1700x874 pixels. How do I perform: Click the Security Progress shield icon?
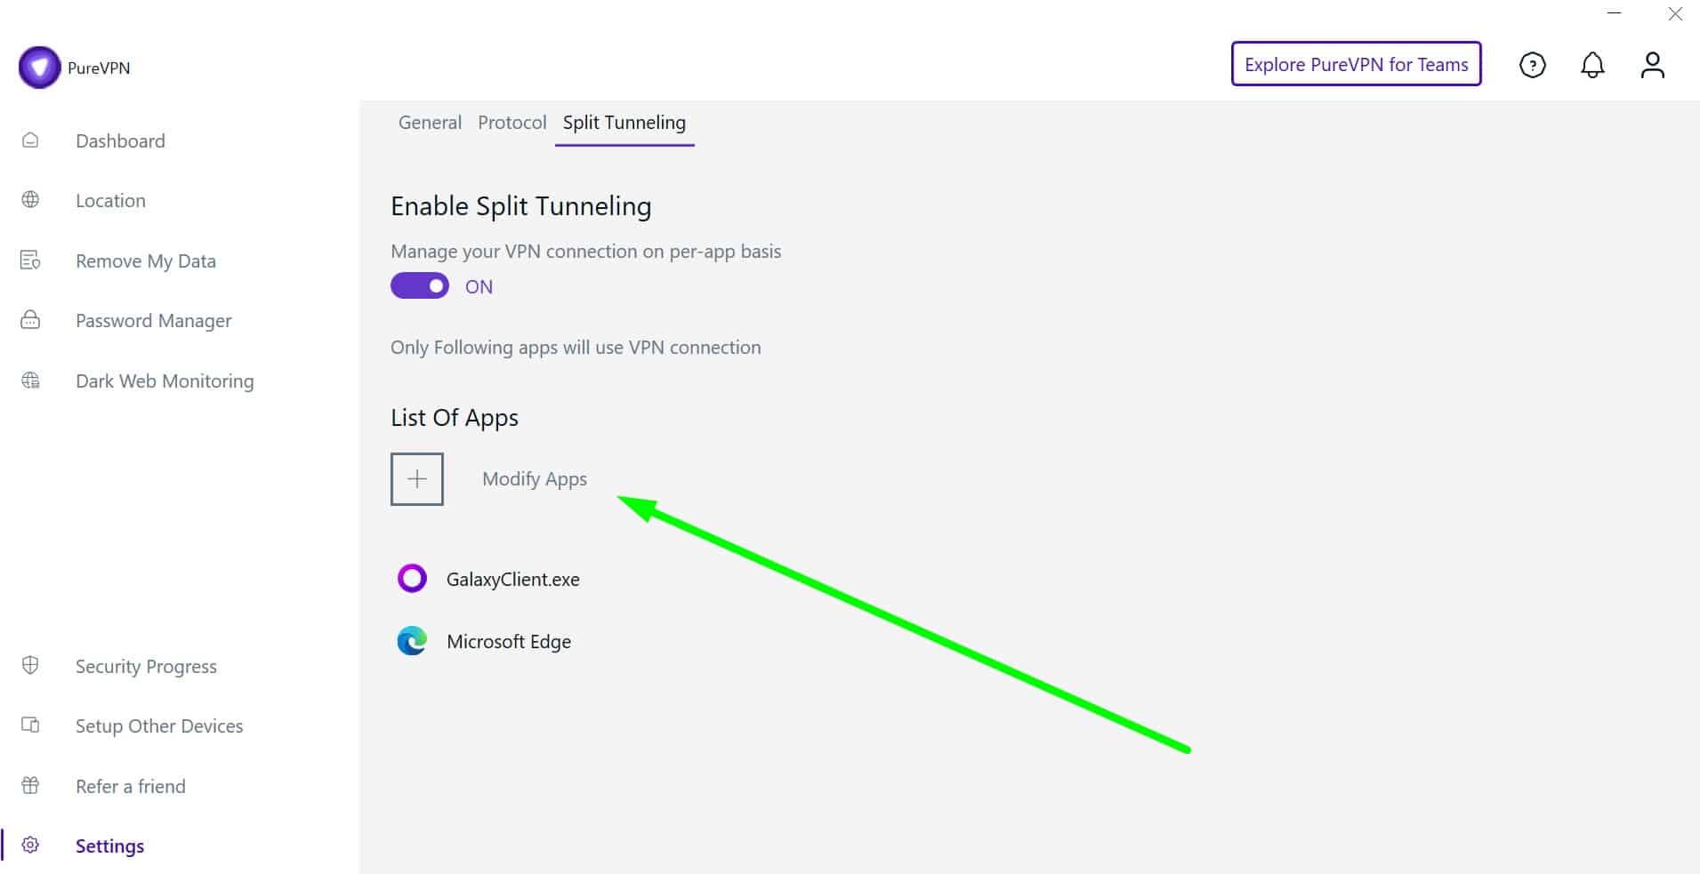click(30, 666)
